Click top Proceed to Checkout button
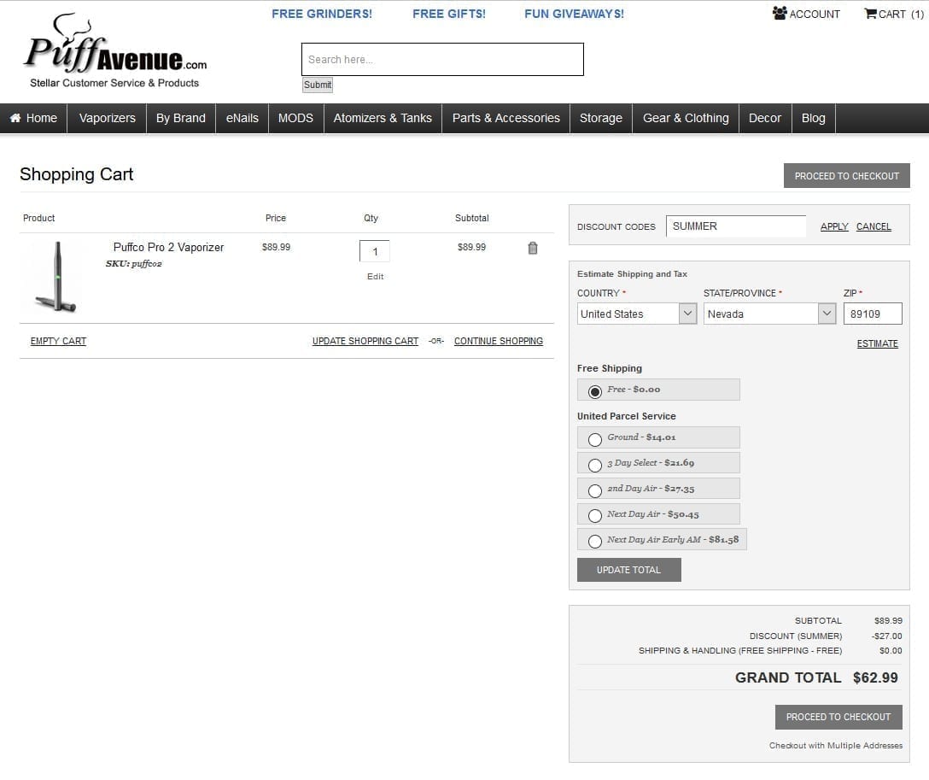The image size is (929, 780). point(846,176)
